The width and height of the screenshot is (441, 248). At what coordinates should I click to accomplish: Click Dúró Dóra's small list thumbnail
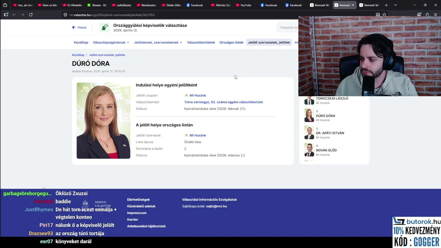pos(309,115)
